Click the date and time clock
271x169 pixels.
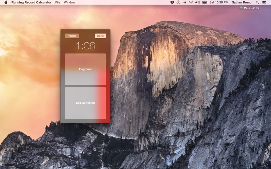219,2
